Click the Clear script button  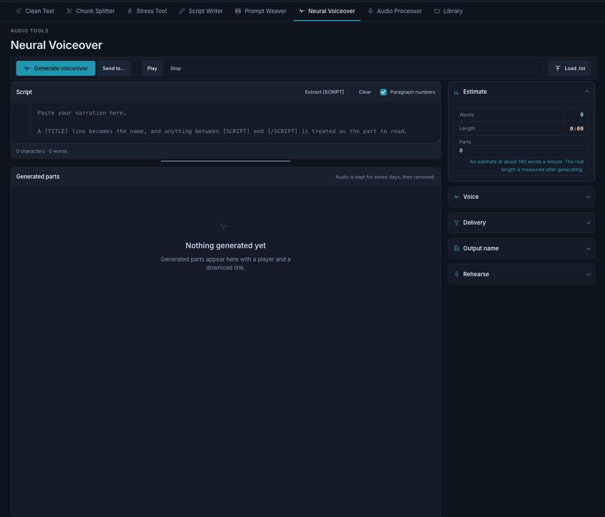[x=365, y=92]
